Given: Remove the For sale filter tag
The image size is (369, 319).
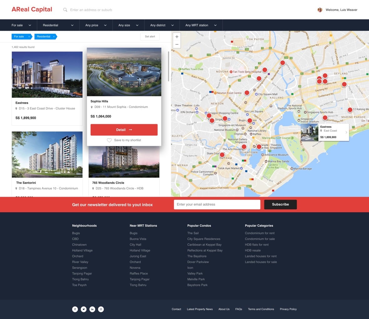Looking at the screenshot, I should coord(29,37).
